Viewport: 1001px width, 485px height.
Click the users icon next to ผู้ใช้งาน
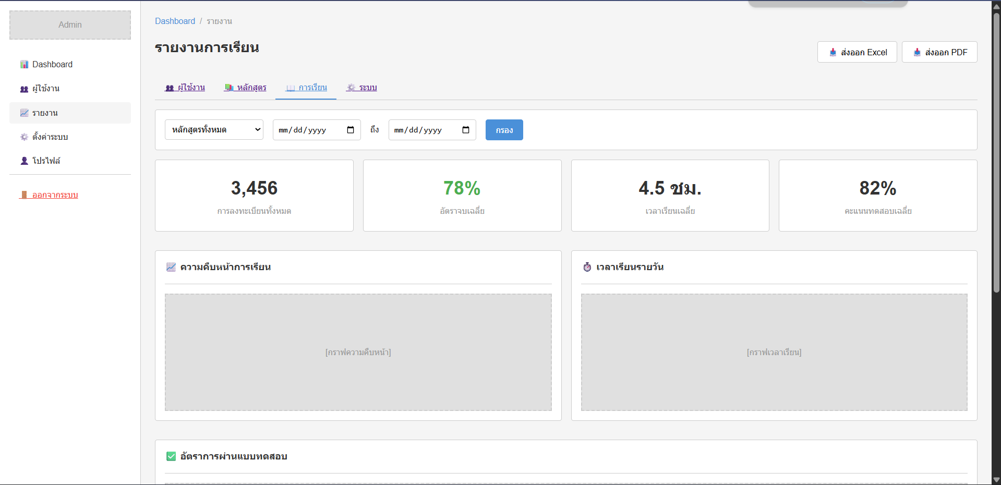[24, 88]
